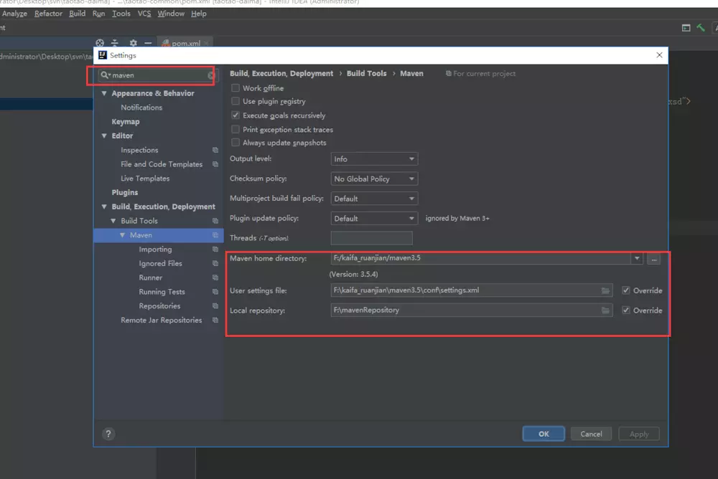Image resolution: width=718 pixels, height=479 pixels.
Task: Open the Output level dropdown
Action: click(374, 159)
